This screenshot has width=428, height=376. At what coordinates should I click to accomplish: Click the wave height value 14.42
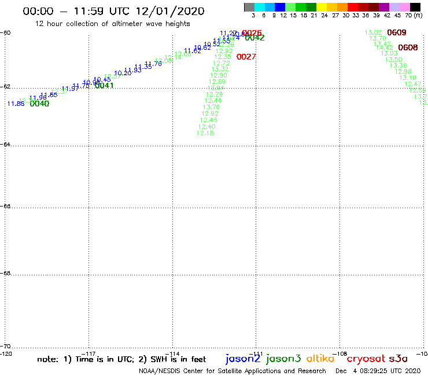tap(384, 48)
